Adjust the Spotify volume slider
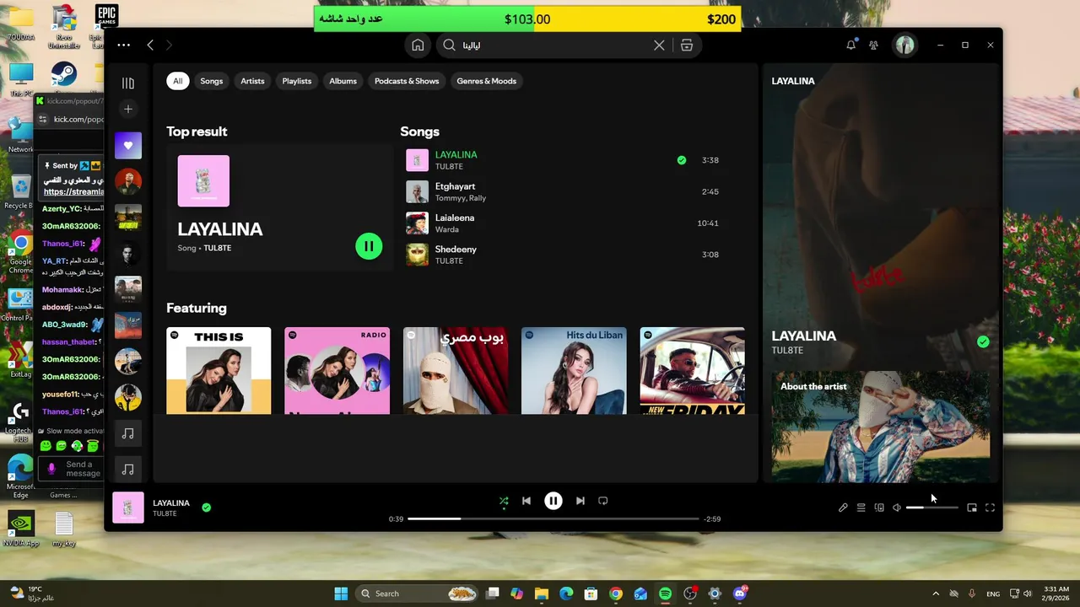The image size is (1080, 607). [x=931, y=508]
